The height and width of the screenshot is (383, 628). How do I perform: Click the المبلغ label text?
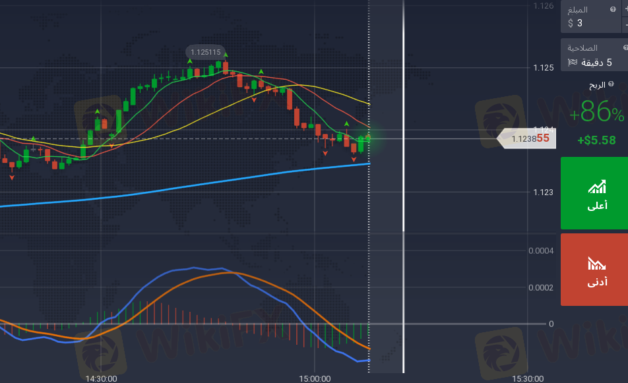(578, 10)
